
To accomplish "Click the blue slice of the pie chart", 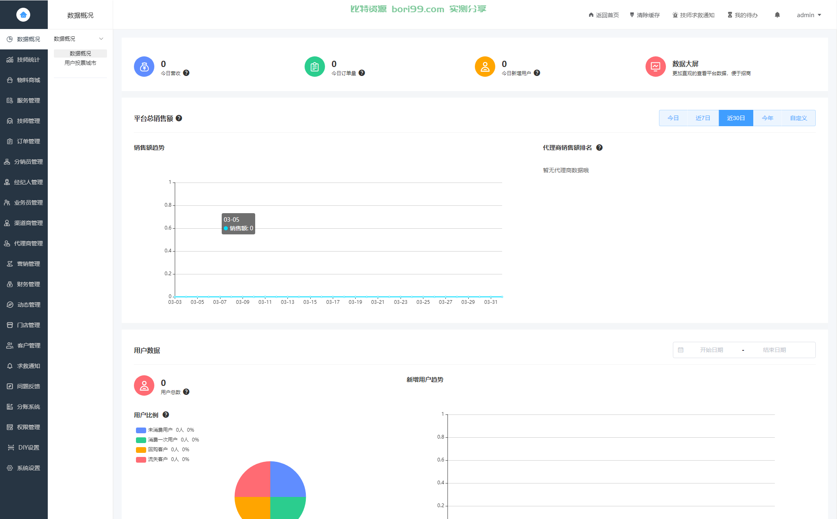I will pyautogui.click(x=286, y=482).
